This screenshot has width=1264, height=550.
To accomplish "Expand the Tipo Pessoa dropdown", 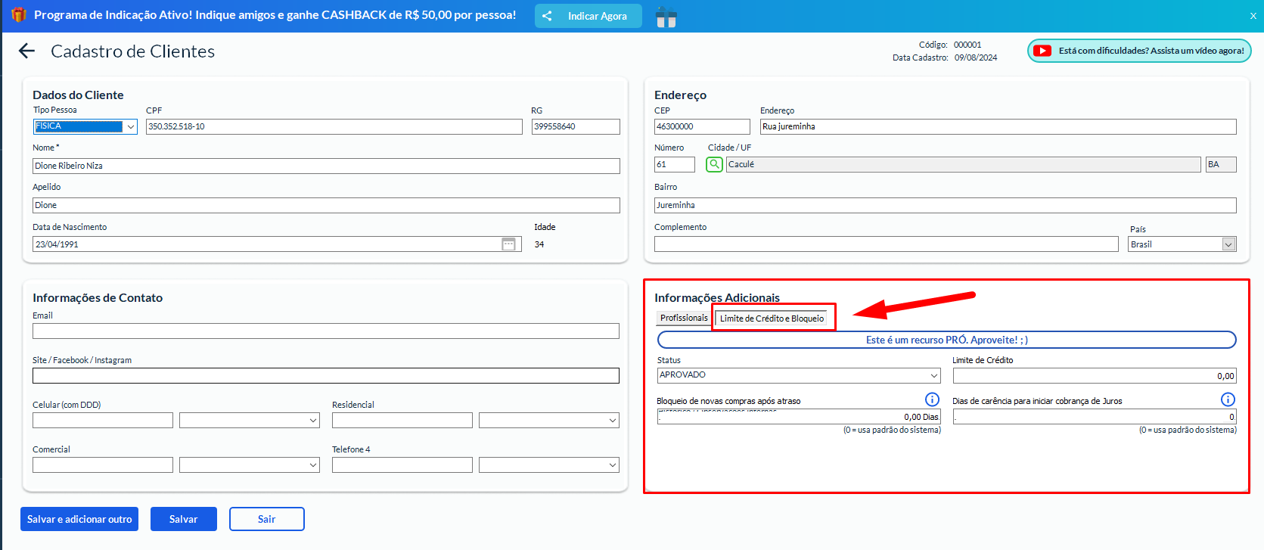I will pyautogui.click(x=130, y=127).
